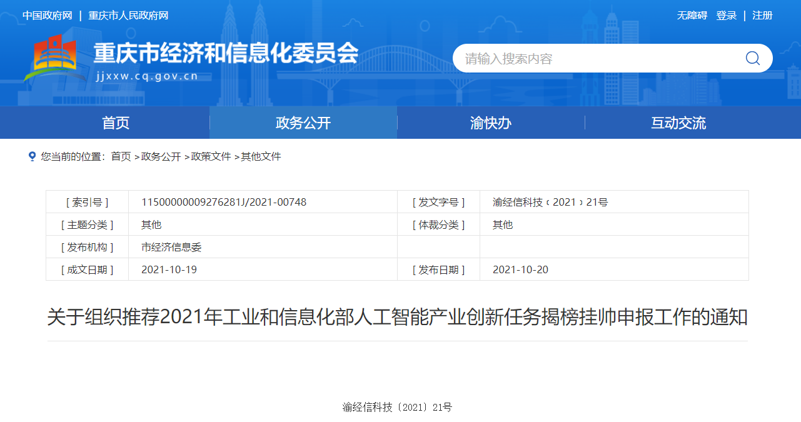Click the blue location pin icon
The width and height of the screenshot is (801, 422).
(x=32, y=156)
